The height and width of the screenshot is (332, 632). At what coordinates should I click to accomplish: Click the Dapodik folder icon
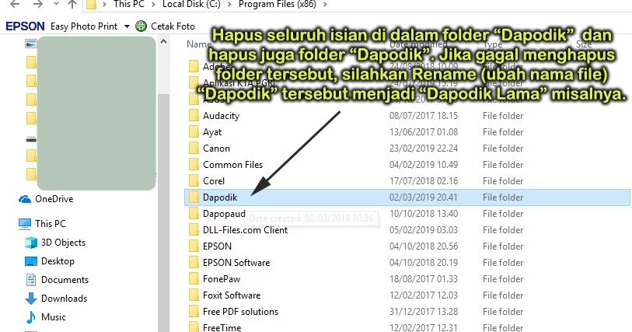point(194,197)
